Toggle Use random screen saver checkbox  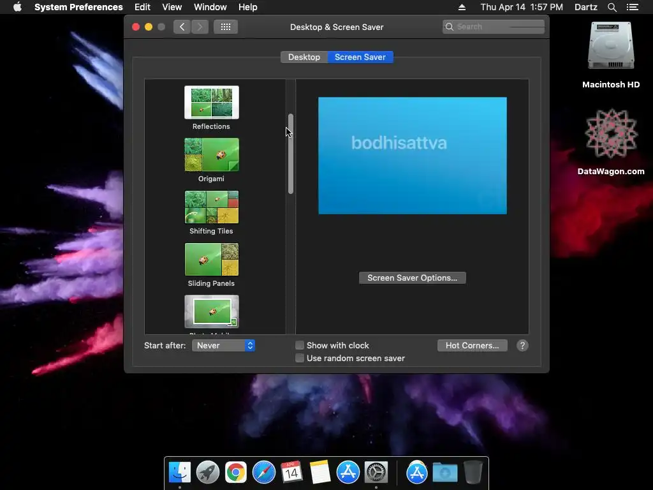(x=300, y=358)
